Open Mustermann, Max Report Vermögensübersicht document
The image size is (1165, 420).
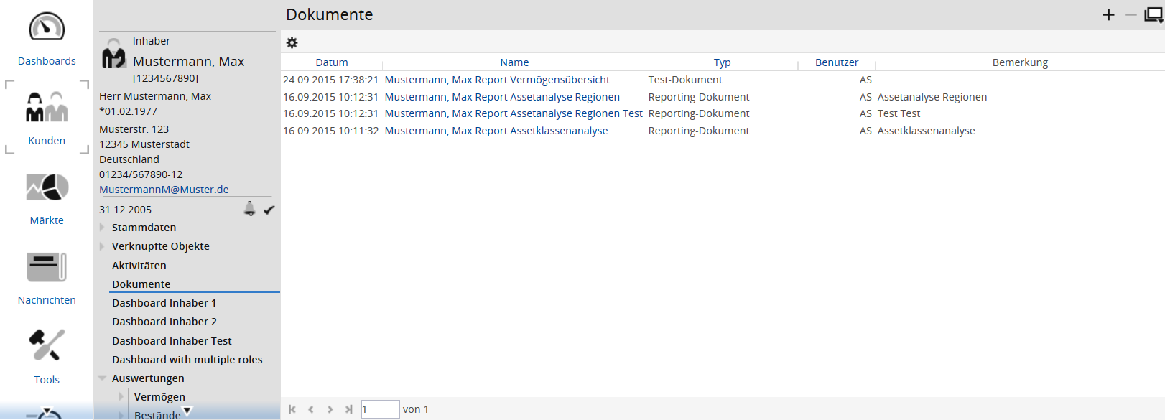pyautogui.click(x=497, y=80)
